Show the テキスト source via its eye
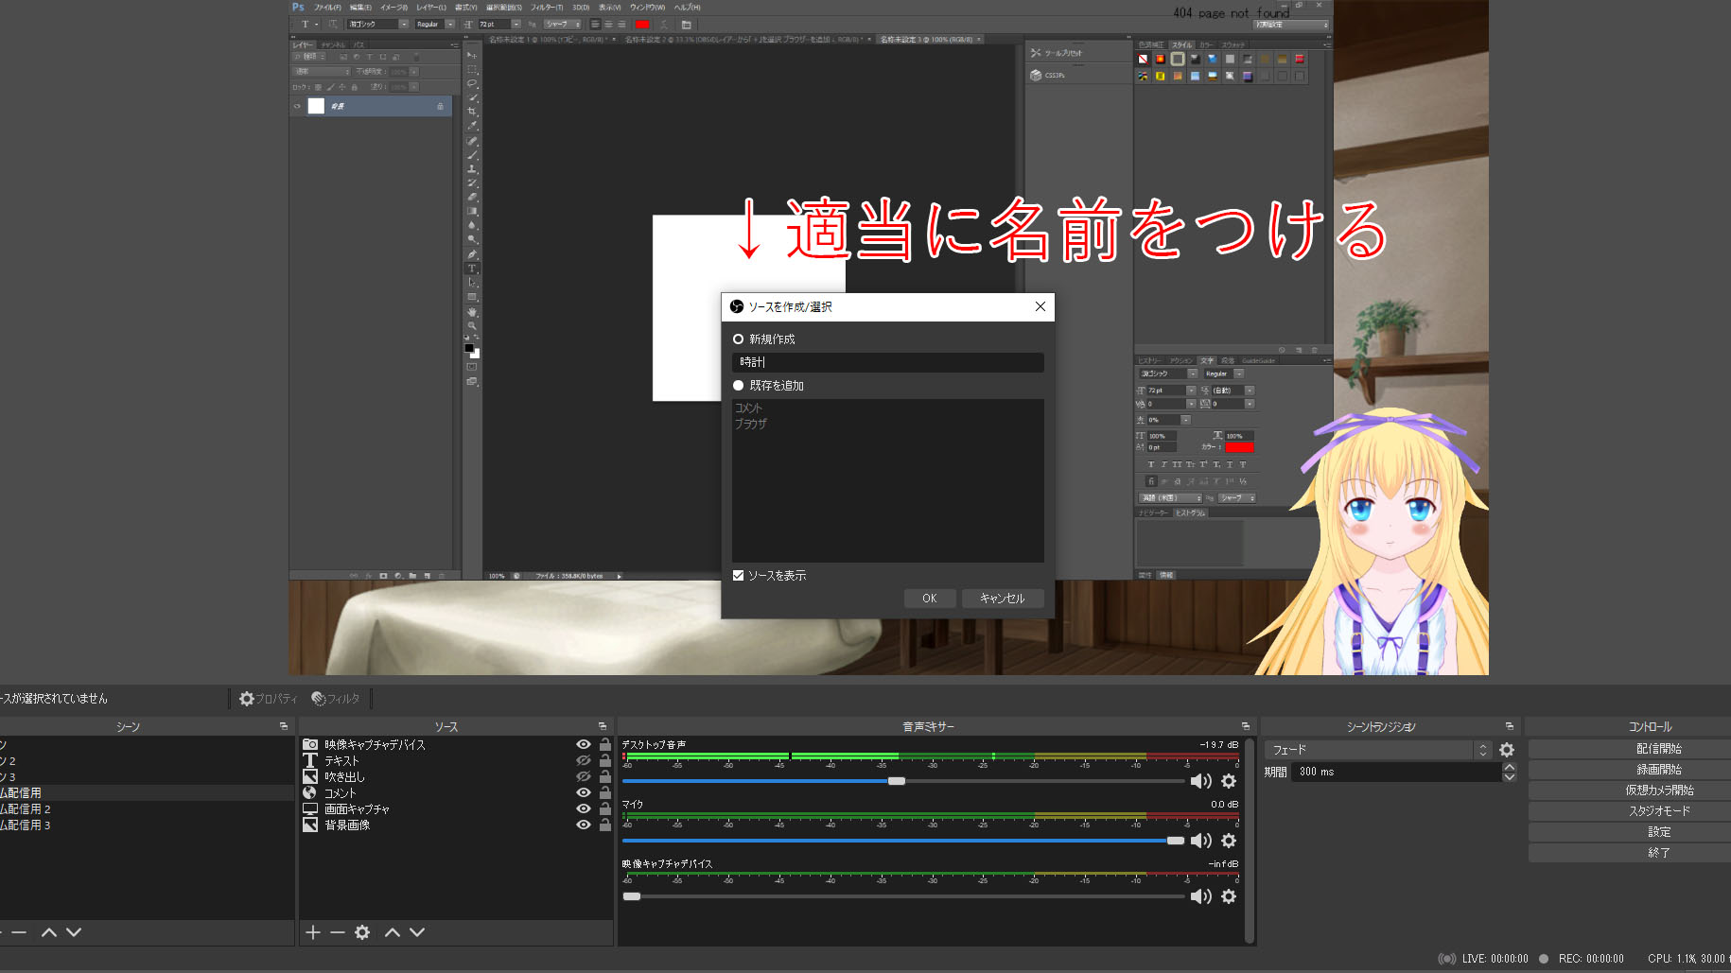 coord(584,761)
